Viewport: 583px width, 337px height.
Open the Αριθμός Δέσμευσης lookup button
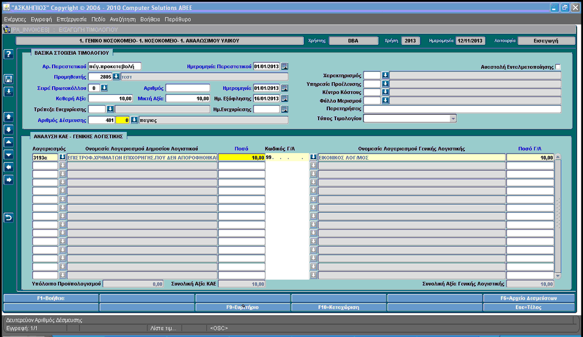[x=134, y=120]
